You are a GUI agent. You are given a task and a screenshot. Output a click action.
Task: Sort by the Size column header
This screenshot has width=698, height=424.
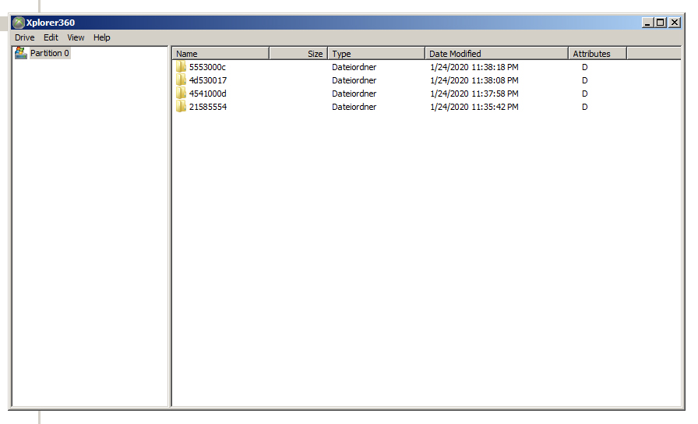coord(298,54)
